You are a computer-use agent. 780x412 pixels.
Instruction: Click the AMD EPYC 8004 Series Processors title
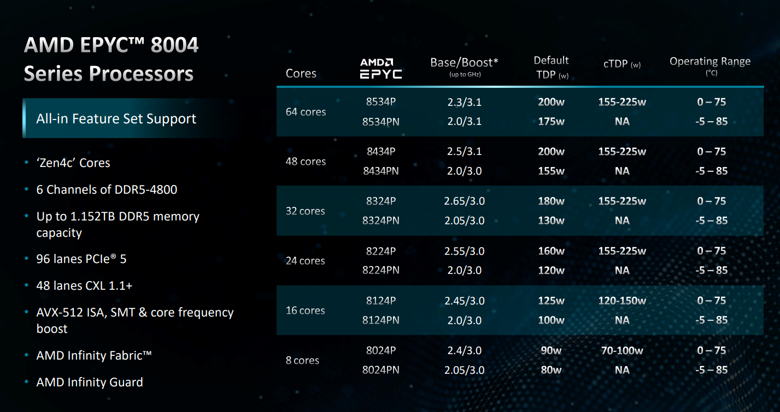tap(111, 59)
